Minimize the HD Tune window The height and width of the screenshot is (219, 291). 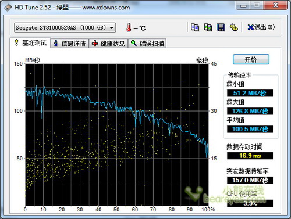243,5
